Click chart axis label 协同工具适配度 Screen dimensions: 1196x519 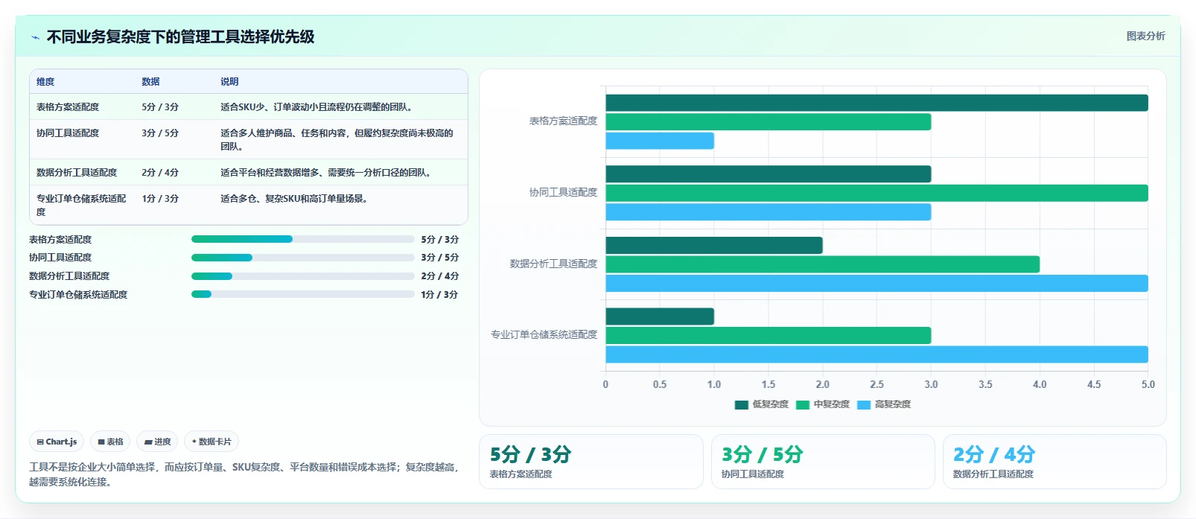tap(563, 192)
